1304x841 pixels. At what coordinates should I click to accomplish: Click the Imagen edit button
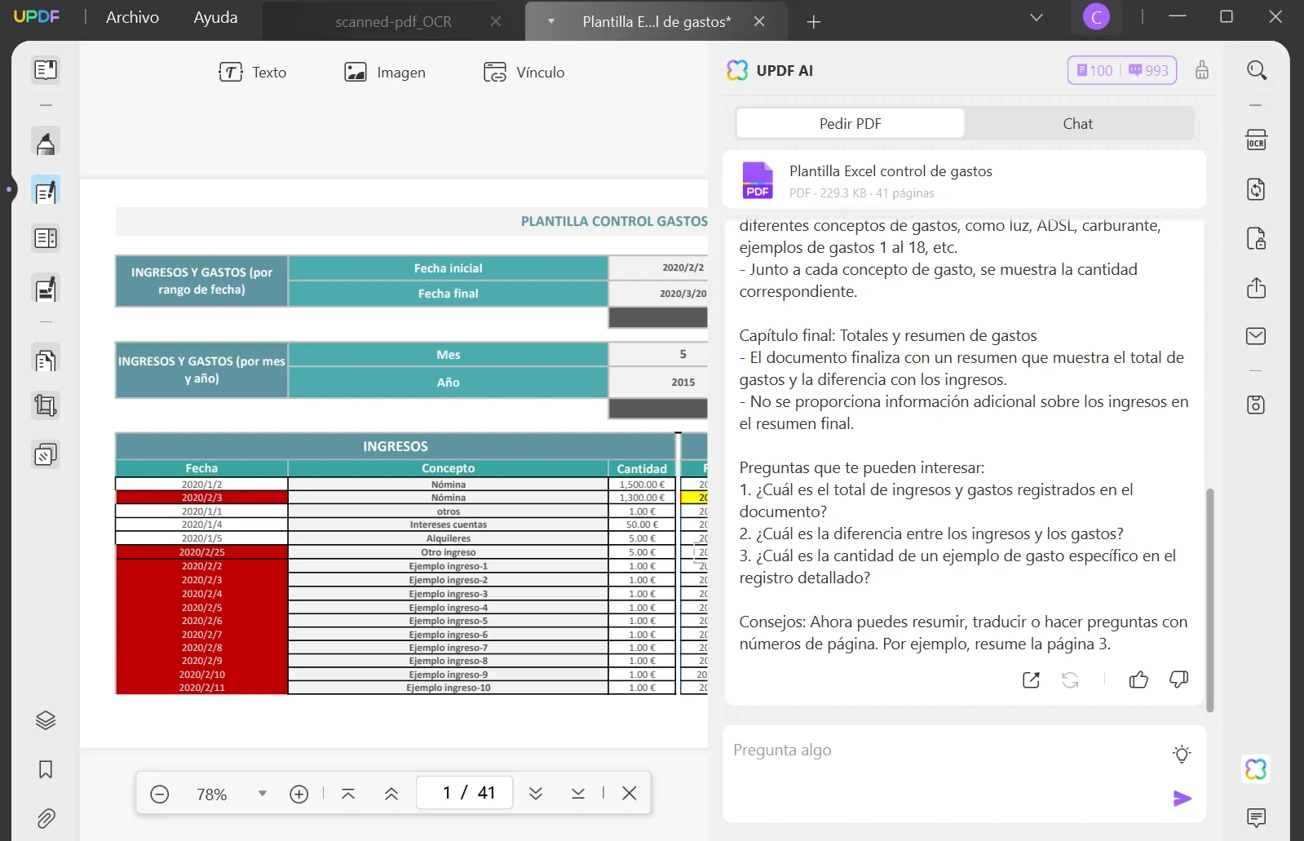pyautogui.click(x=385, y=73)
